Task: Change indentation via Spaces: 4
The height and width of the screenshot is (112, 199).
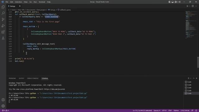Action: tap(157, 110)
